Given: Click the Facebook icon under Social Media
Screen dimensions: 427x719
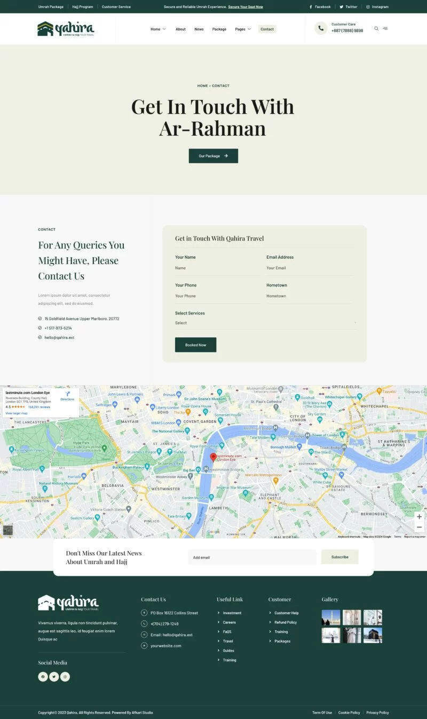Looking at the screenshot, I should [43, 677].
